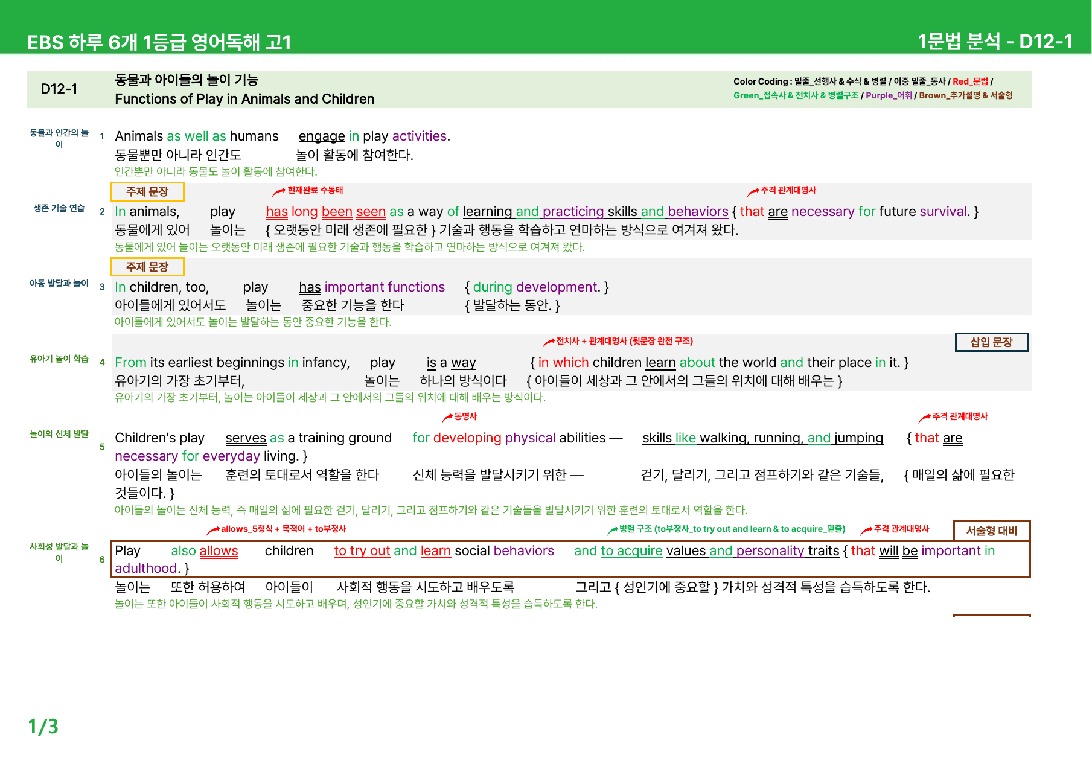Click the side label '아동 발달과 놀이'
Image resolution: width=1092 pixels, height=772 pixels.
pos(59,284)
